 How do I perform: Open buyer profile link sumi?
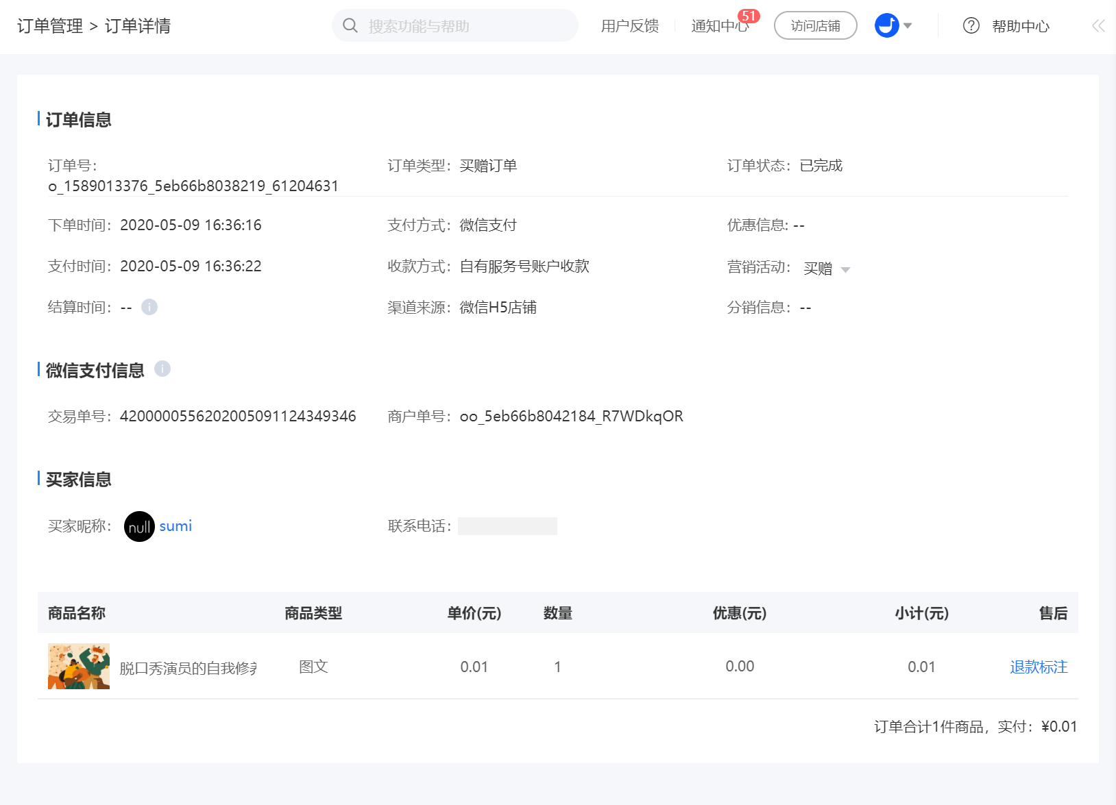(x=175, y=526)
